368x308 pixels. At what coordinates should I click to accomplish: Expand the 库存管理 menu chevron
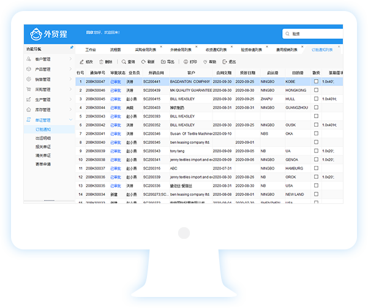tap(70, 110)
